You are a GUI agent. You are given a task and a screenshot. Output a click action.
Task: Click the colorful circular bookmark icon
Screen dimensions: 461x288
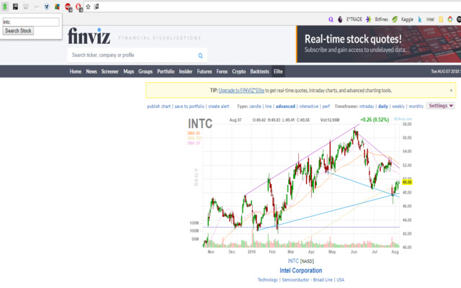[x=449, y=19]
